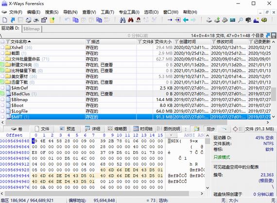Click the magnifier toolbar icon
This screenshot has height=203, width=277.
241,20
